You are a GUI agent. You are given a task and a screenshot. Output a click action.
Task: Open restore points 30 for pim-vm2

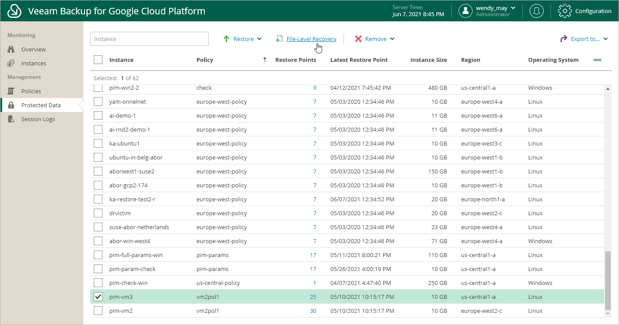pyautogui.click(x=313, y=311)
